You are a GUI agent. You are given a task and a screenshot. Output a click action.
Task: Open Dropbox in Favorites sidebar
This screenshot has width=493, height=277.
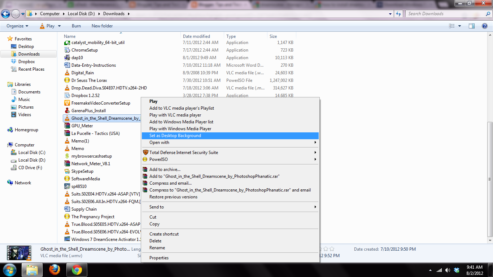pos(27,62)
